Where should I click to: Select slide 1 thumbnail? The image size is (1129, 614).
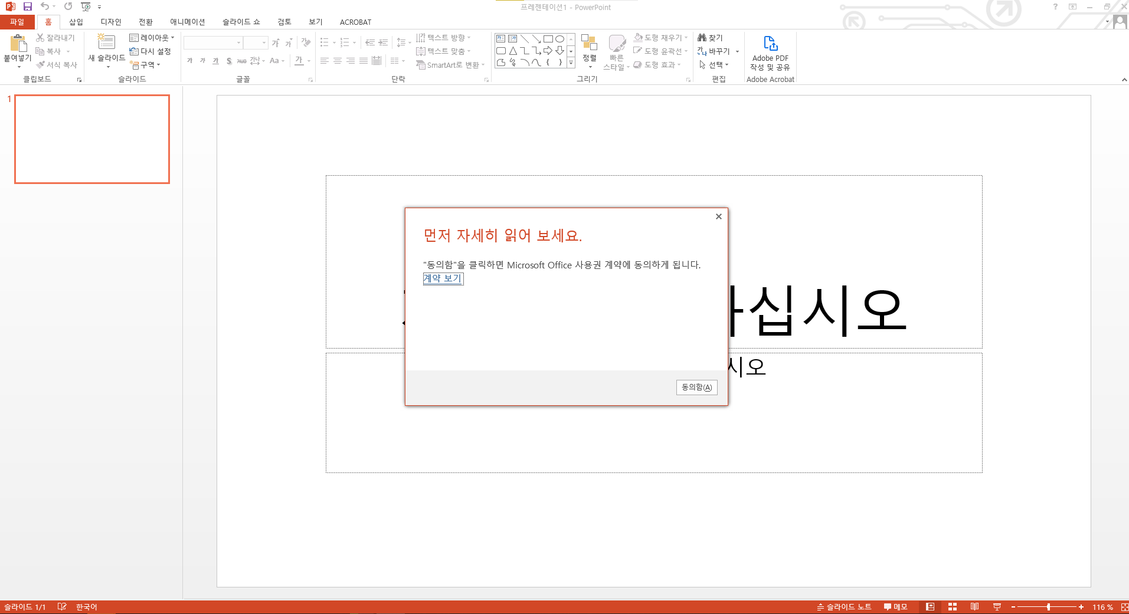[x=92, y=139]
